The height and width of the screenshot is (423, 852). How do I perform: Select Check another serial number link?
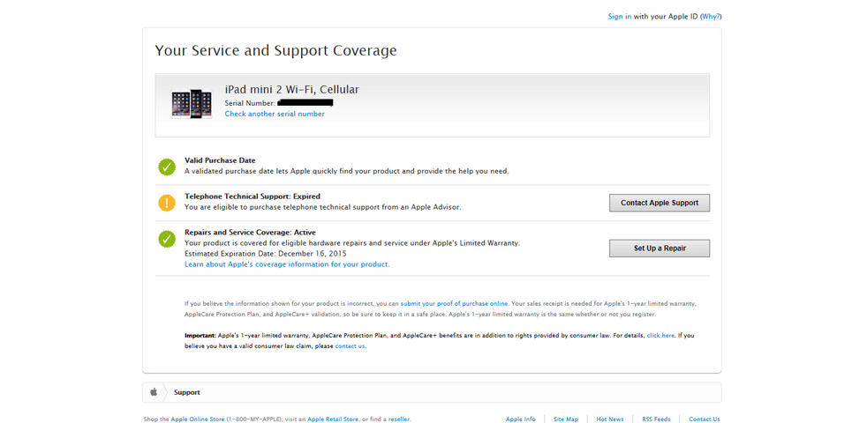coord(275,114)
